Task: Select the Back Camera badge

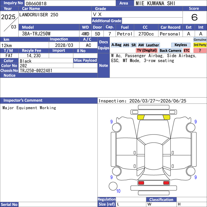Action: (x=170, y=50)
